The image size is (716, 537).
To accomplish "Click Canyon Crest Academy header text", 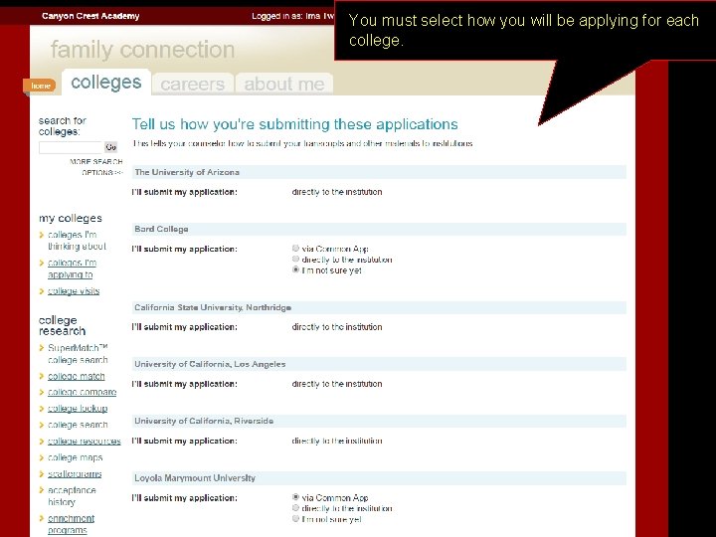I will (90, 16).
